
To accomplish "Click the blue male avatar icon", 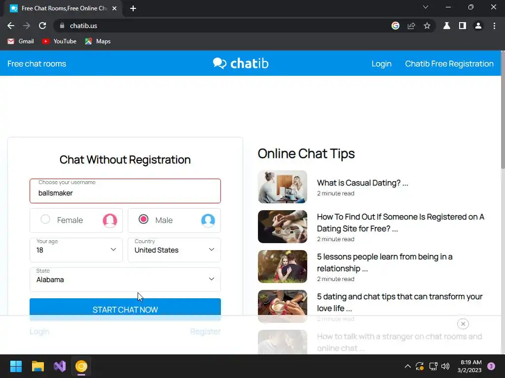I will (x=208, y=220).
